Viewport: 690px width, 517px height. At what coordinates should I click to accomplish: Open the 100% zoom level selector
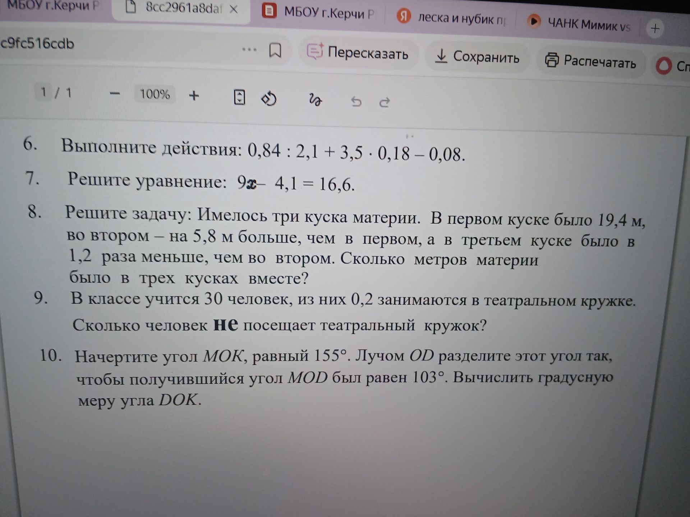tap(155, 94)
